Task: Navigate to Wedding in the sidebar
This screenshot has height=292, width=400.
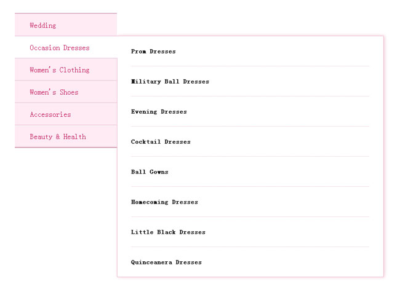Action: [x=43, y=25]
